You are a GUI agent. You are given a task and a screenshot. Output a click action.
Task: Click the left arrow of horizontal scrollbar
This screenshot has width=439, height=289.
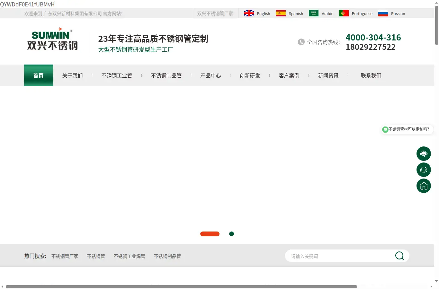point(3,286)
